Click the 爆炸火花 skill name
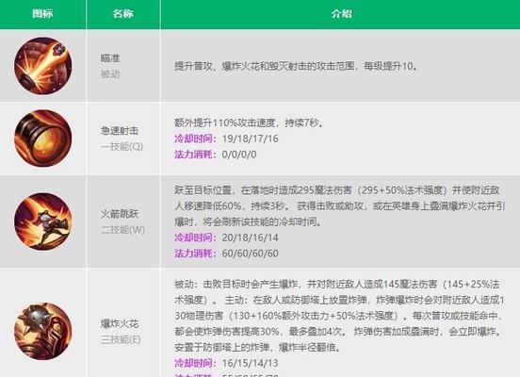Image resolution: width=520 pixels, height=377 pixels. 120,323
